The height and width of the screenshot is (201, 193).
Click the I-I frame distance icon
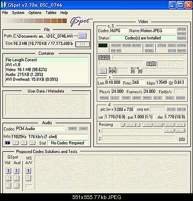[x=136, y=71]
